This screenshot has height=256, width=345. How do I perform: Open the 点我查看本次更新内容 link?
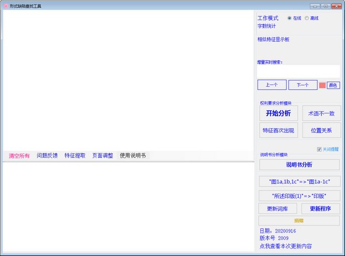286,246
